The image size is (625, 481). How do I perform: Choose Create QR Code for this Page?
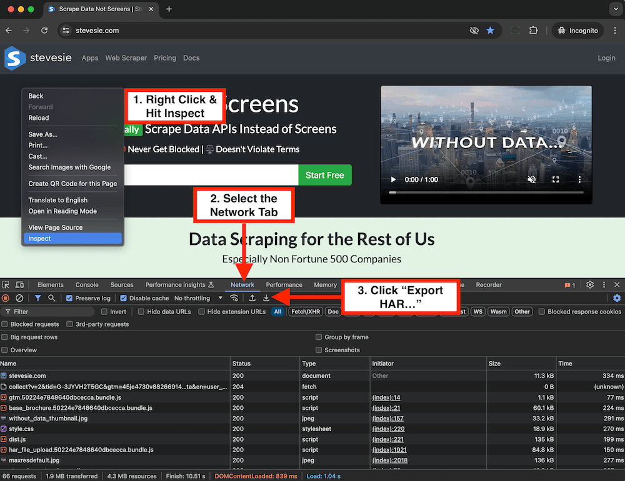(x=72, y=184)
